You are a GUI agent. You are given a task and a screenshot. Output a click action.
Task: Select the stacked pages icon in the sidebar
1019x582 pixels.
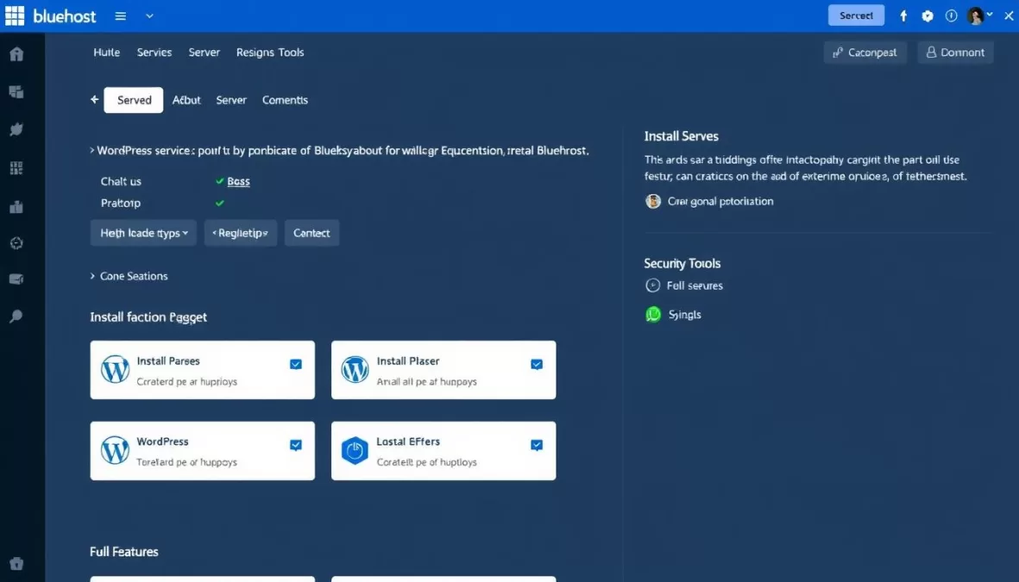click(x=16, y=91)
